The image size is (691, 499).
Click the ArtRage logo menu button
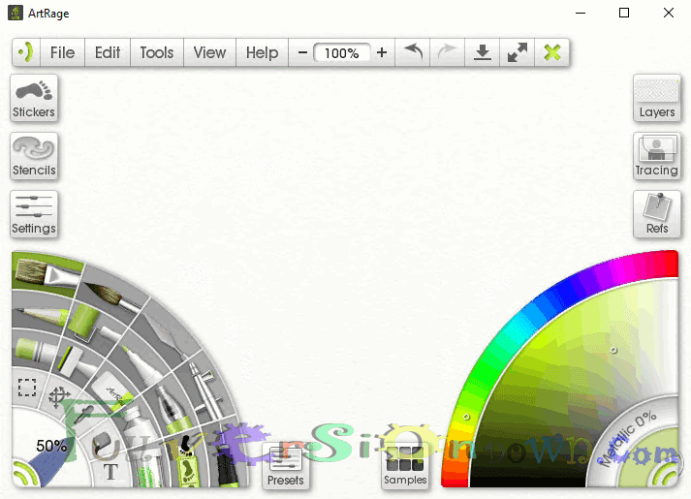pyautogui.click(x=26, y=52)
